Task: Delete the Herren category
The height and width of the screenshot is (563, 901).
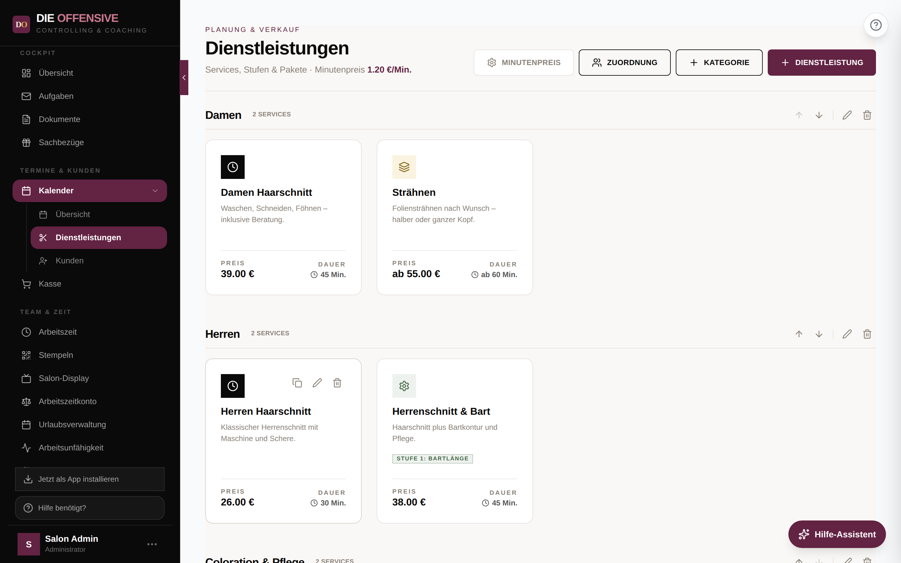Action: (x=867, y=334)
